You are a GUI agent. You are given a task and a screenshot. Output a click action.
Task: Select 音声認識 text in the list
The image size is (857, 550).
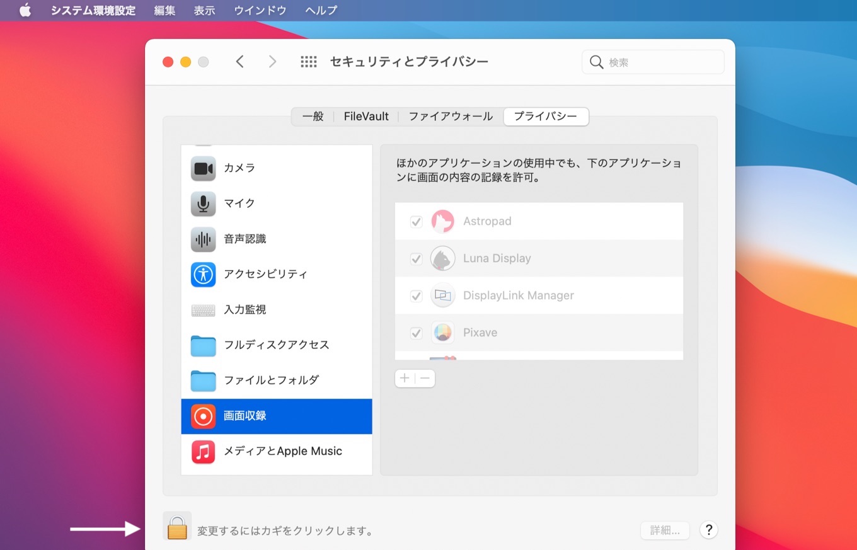(245, 239)
